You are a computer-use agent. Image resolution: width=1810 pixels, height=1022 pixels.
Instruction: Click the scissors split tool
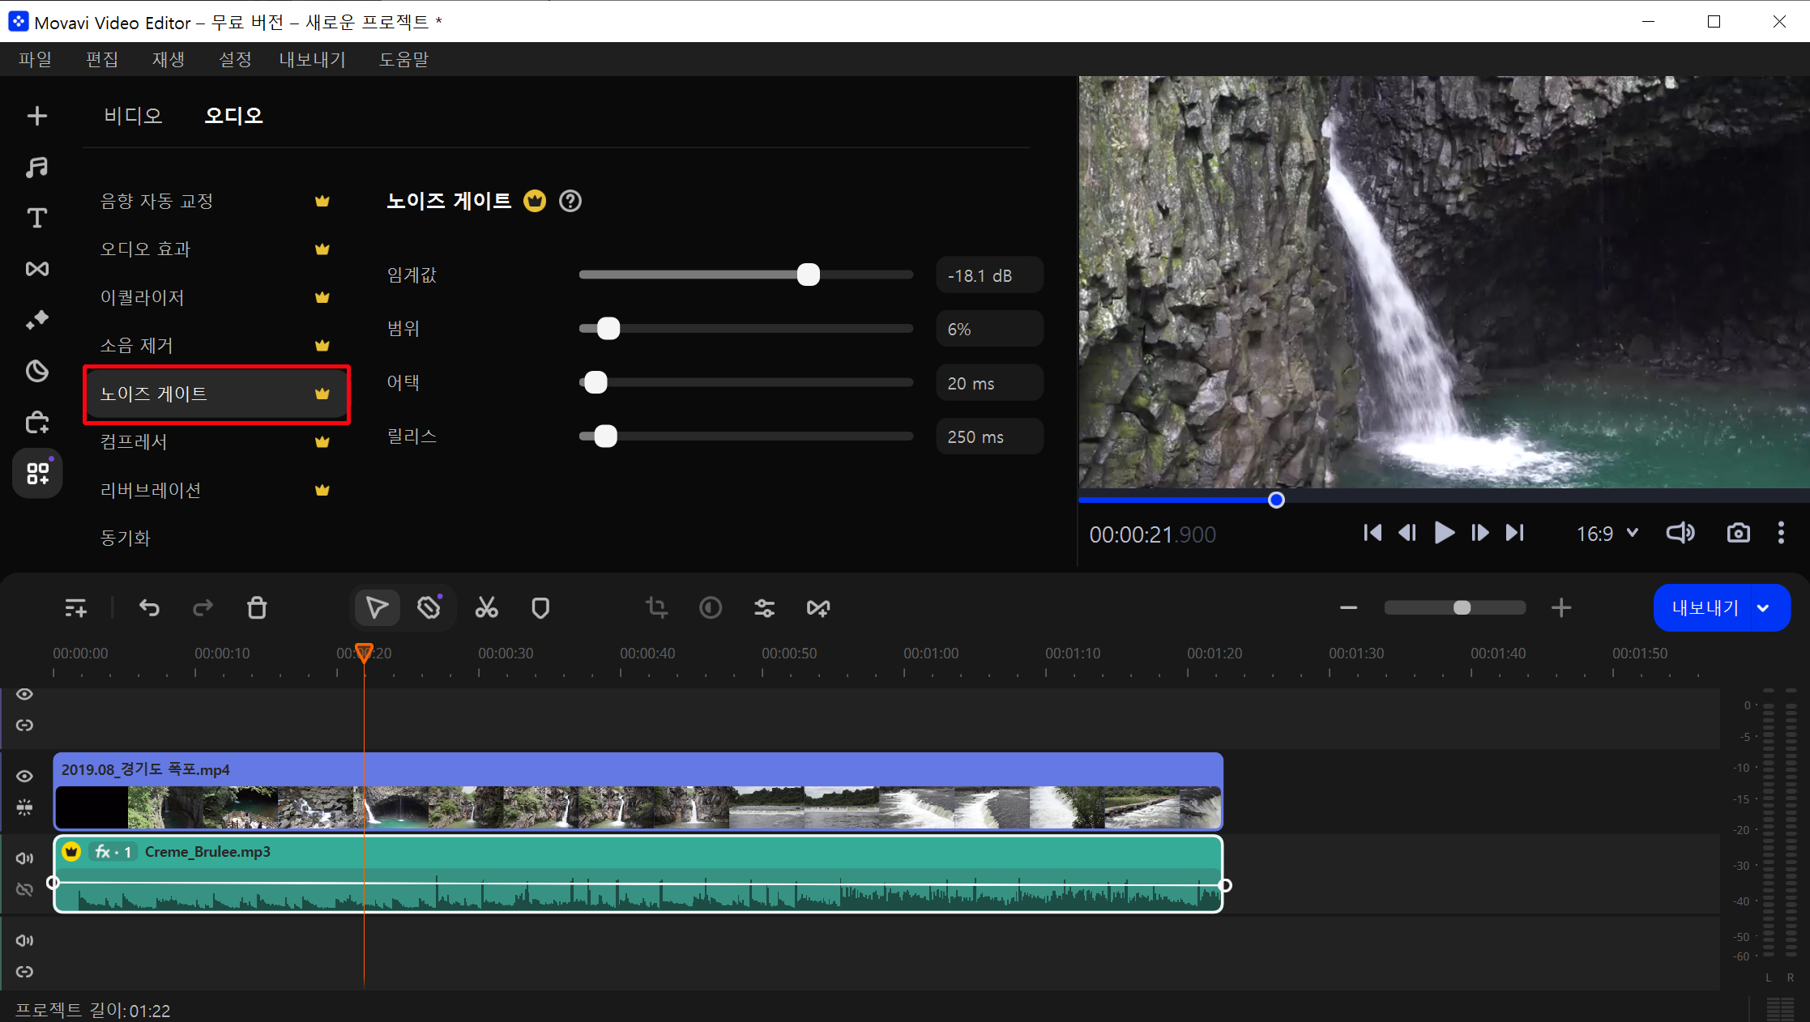[x=486, y=607]
